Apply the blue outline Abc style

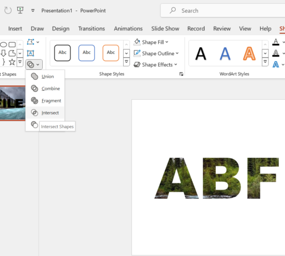(x=86, y=53)
